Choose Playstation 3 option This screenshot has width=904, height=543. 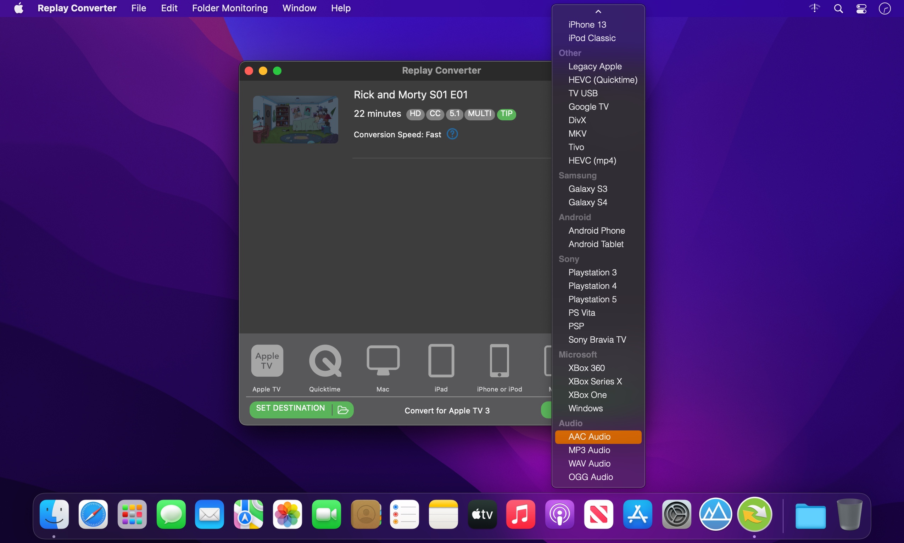click(x=598, y=272)
